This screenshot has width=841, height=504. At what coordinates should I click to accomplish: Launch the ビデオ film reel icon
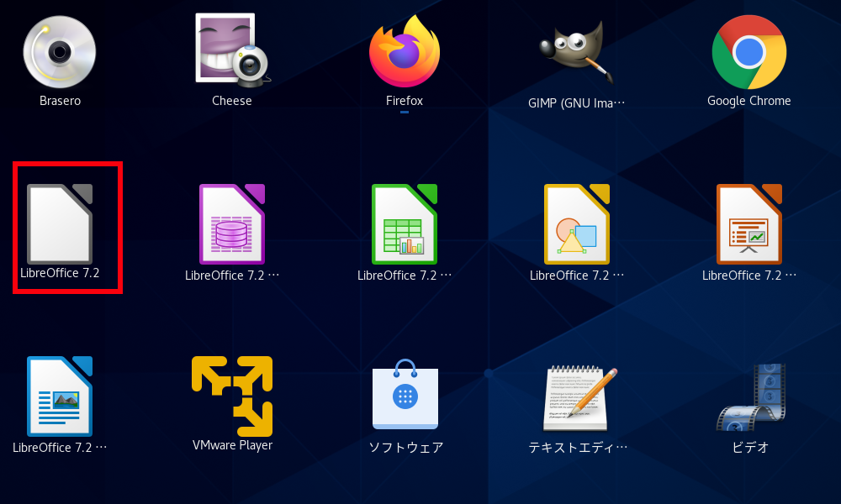pos(750,396)
